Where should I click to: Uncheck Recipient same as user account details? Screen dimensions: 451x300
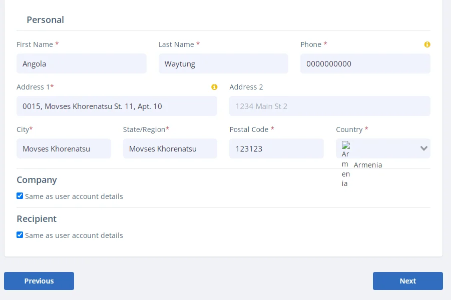click(20, 235)
